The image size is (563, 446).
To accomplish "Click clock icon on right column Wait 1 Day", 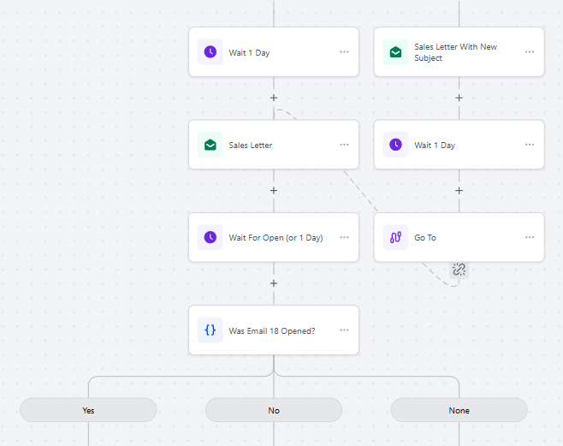I will point(395,145).
